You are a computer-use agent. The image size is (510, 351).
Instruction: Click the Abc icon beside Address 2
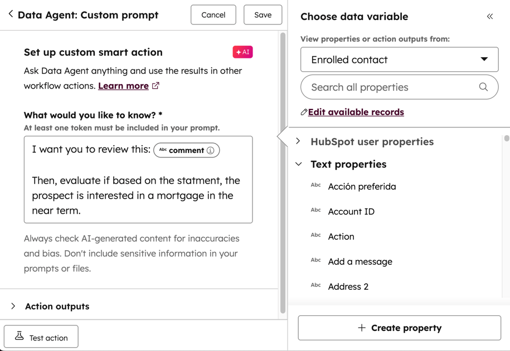tap(315, 286)
